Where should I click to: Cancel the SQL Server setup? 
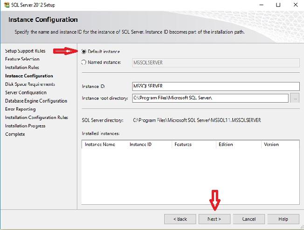click(249, 219)
